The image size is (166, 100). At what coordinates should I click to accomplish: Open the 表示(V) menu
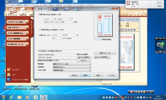tap(27, 5)
